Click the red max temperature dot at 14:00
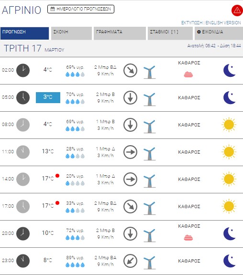Image resolution: width=243 pixels, height=275 pixels. point(57,176)
